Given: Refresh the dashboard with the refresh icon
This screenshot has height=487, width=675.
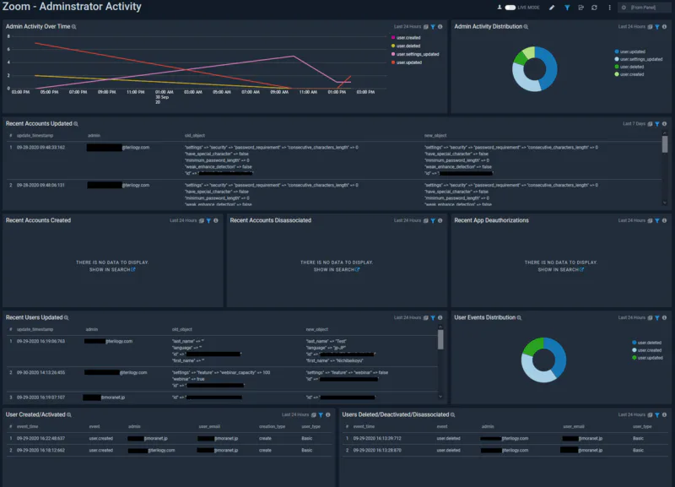Looking at the screenshot, I should tap(595, 8).
